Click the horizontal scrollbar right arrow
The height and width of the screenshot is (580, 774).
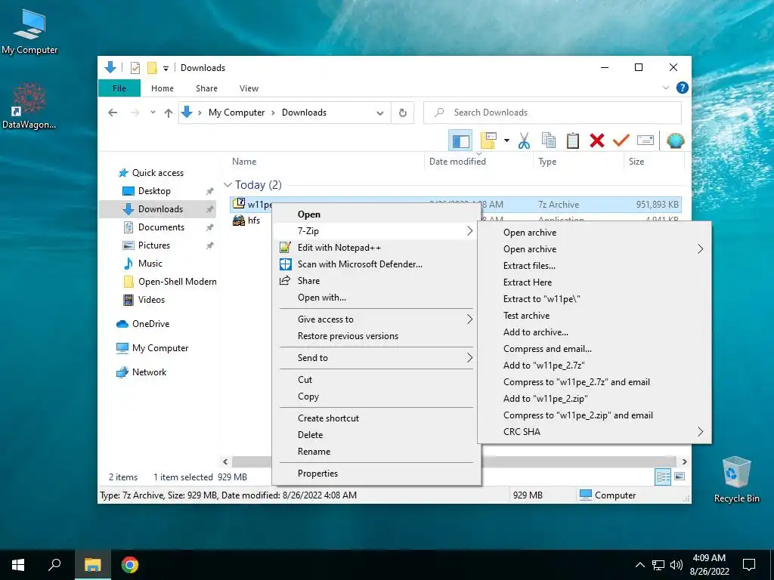click(684, 461)
